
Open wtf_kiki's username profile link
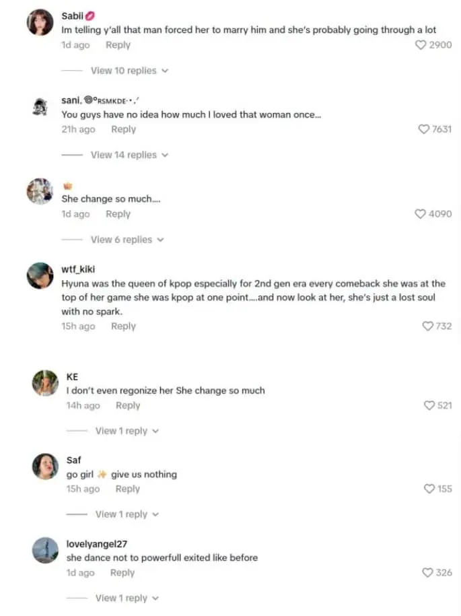coord(78,270)
